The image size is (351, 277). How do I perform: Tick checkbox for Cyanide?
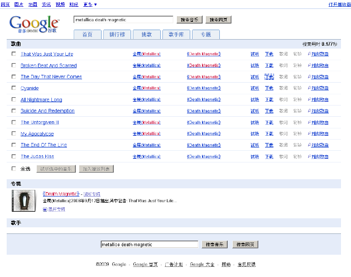(13, 88)
